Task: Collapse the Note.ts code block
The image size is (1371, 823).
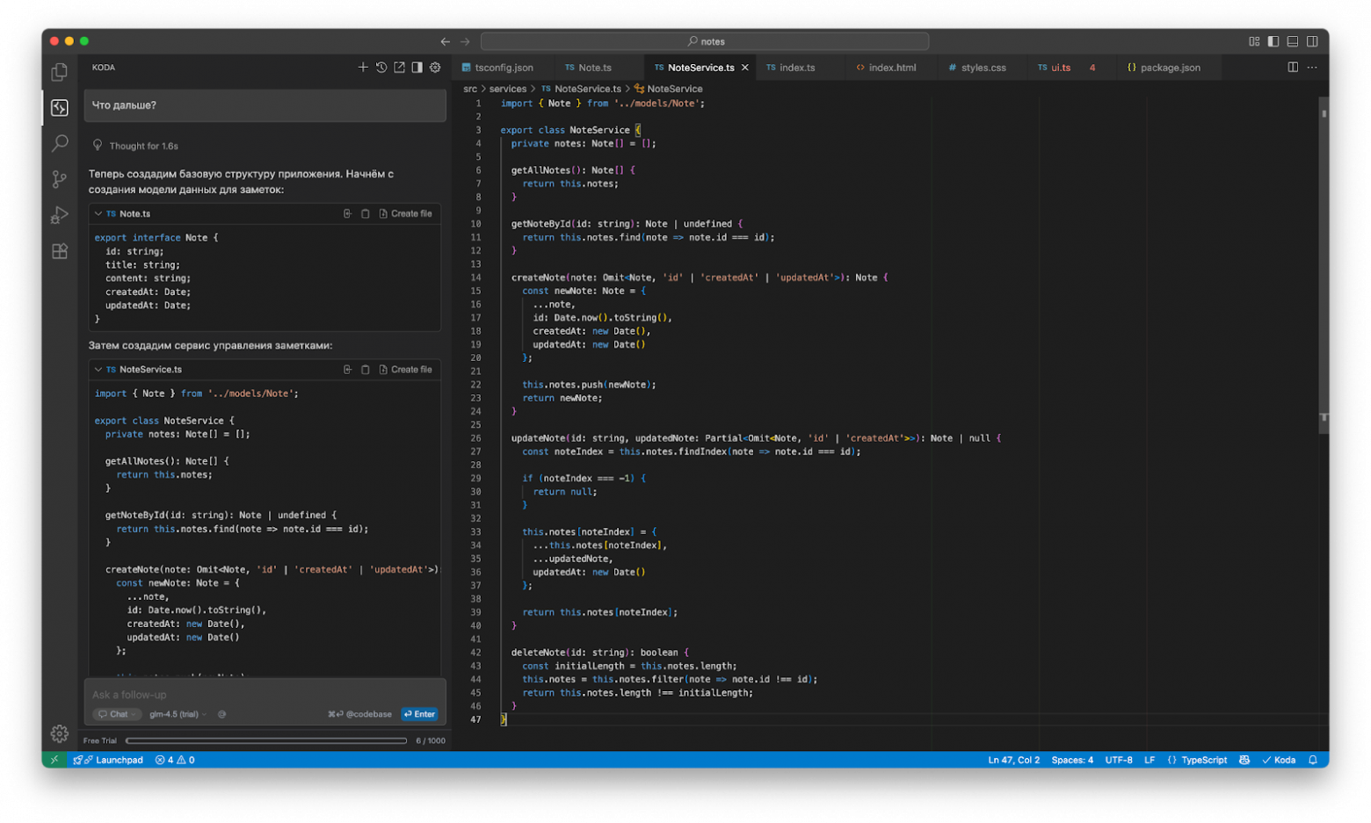Action: (x=98, y=213)
